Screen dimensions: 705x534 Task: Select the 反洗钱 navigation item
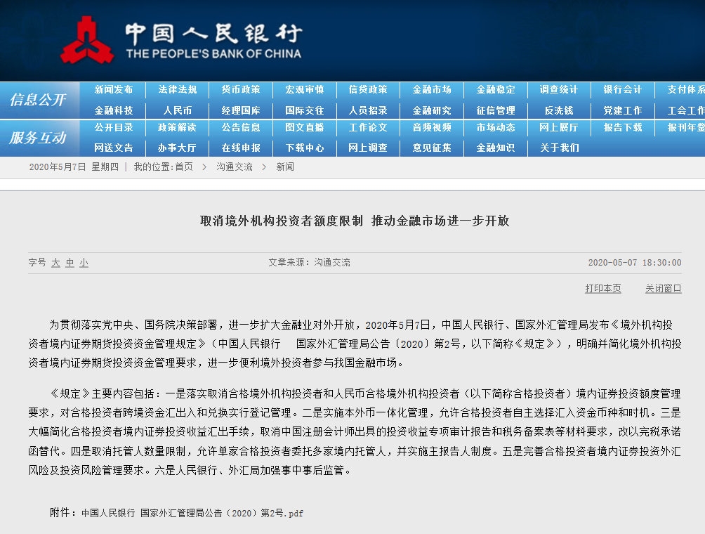pyautogui.click(x=559, y=110)
